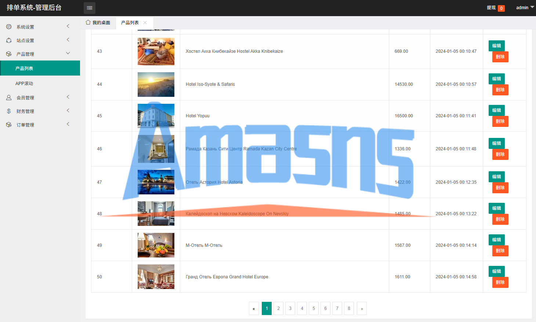Open APP滚动 in the sidebar
The width and height of the screenshot is (536, 322).
click(40, 83)
